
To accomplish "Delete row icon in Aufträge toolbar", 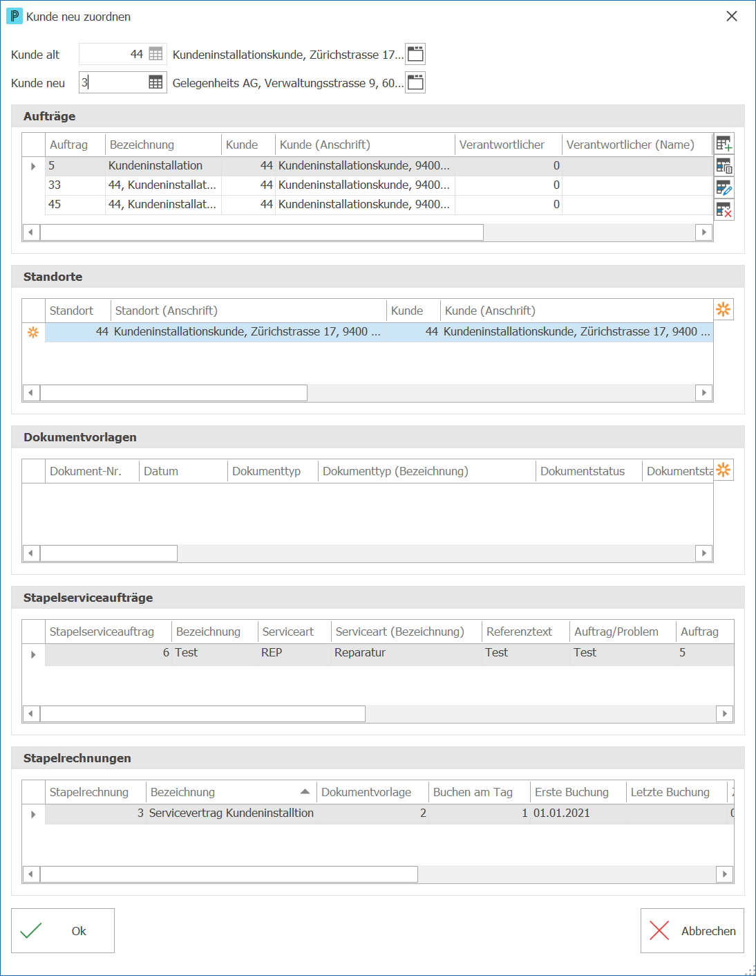I will click(724, 210).
